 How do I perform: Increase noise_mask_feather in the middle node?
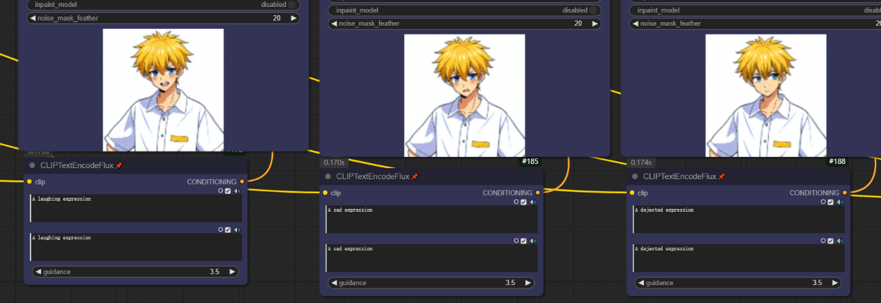click(x=593, y=24)
